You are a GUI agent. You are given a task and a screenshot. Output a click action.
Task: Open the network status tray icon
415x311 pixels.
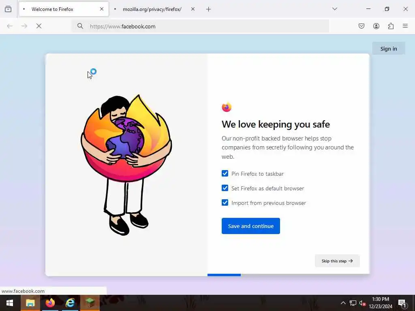[x=353, y=303]
